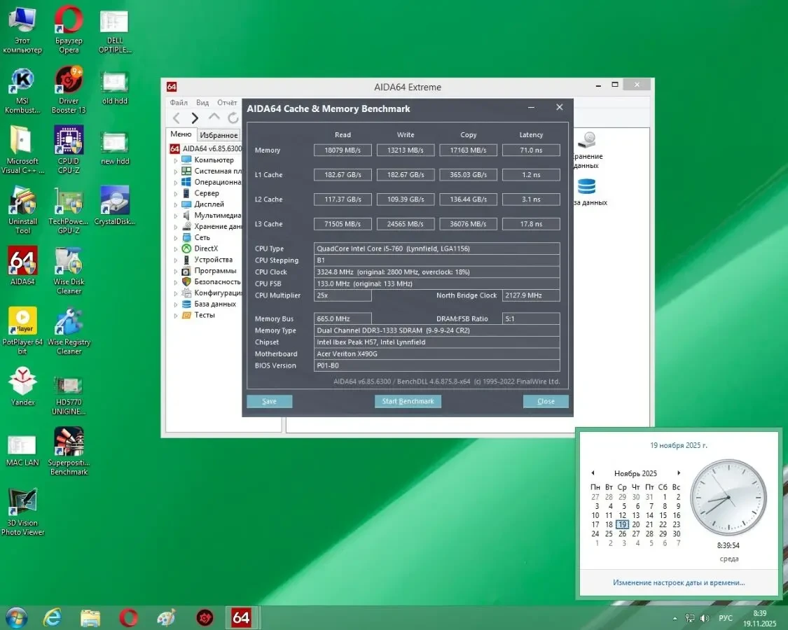
Task: Open the Безопасность section in AIDA64
Action: coord(186,281)
